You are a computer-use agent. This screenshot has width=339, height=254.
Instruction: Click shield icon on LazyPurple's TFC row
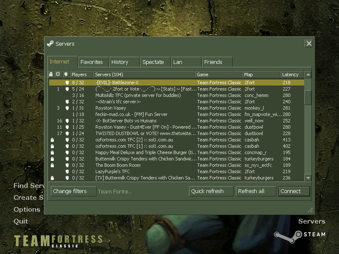[67, 171]
